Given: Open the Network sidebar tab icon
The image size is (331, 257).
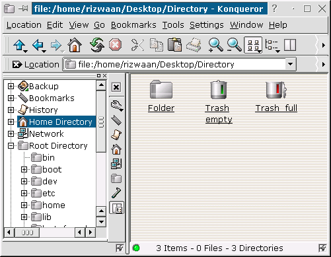Looking at the screenshot, I should click(116, 164).
